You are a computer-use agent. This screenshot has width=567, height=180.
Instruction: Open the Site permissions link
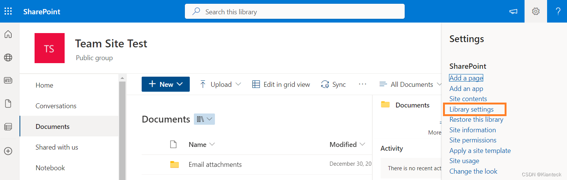point(473,140)
